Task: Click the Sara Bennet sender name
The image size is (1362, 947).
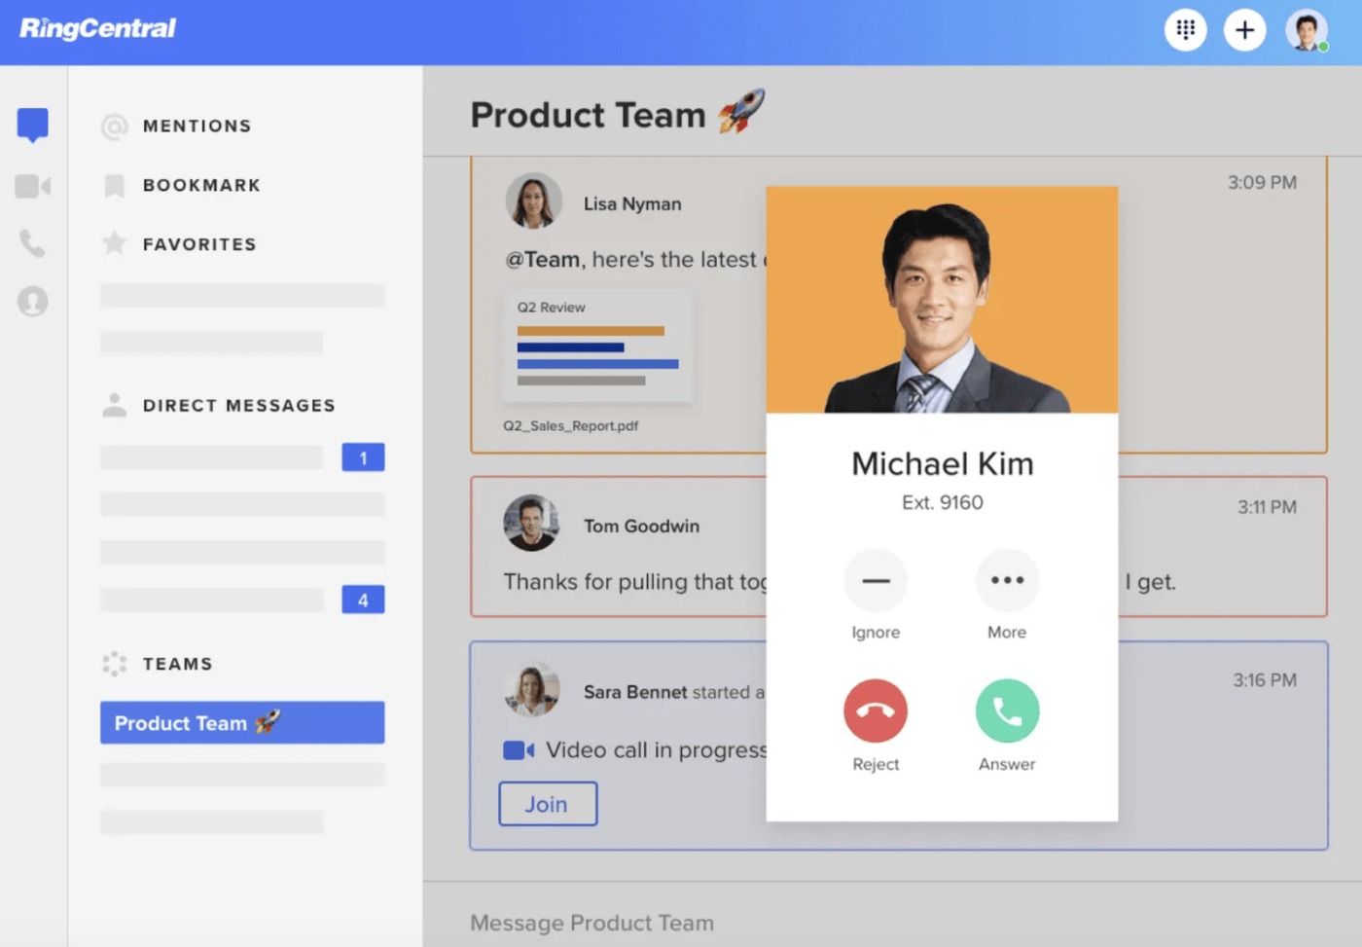Action: pos(635,692)
